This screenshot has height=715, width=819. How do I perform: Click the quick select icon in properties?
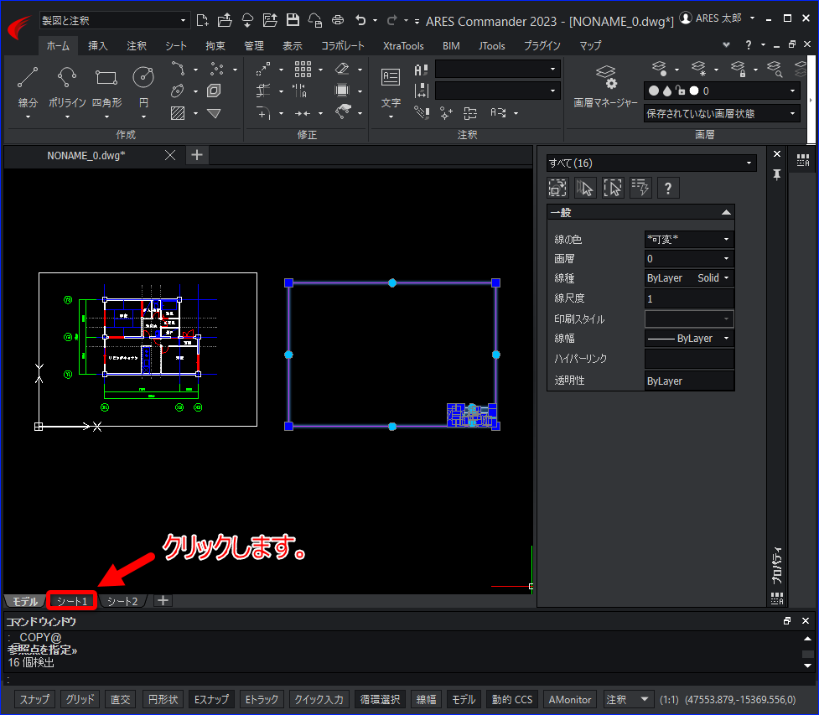640,188
